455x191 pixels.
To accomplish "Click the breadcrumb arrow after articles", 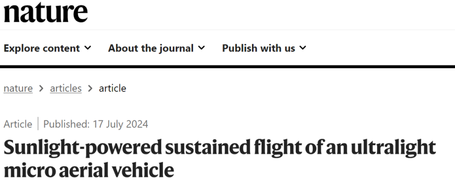I will click(x=90, y=88).
